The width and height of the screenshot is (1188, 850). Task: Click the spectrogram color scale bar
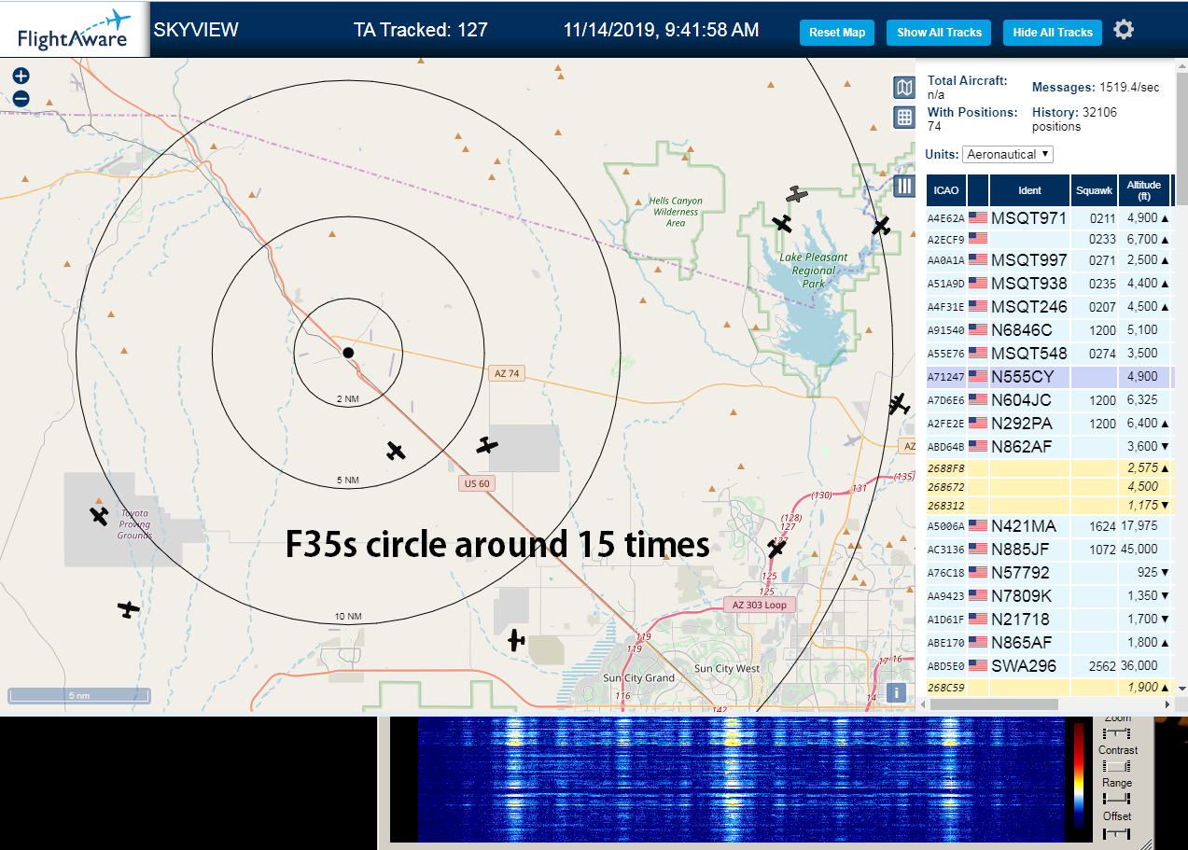(1080, 775)
